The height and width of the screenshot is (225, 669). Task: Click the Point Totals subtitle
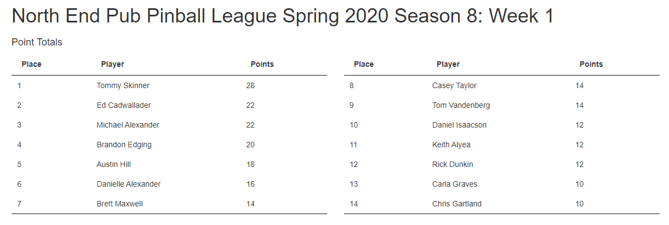(x=37, y=42)
